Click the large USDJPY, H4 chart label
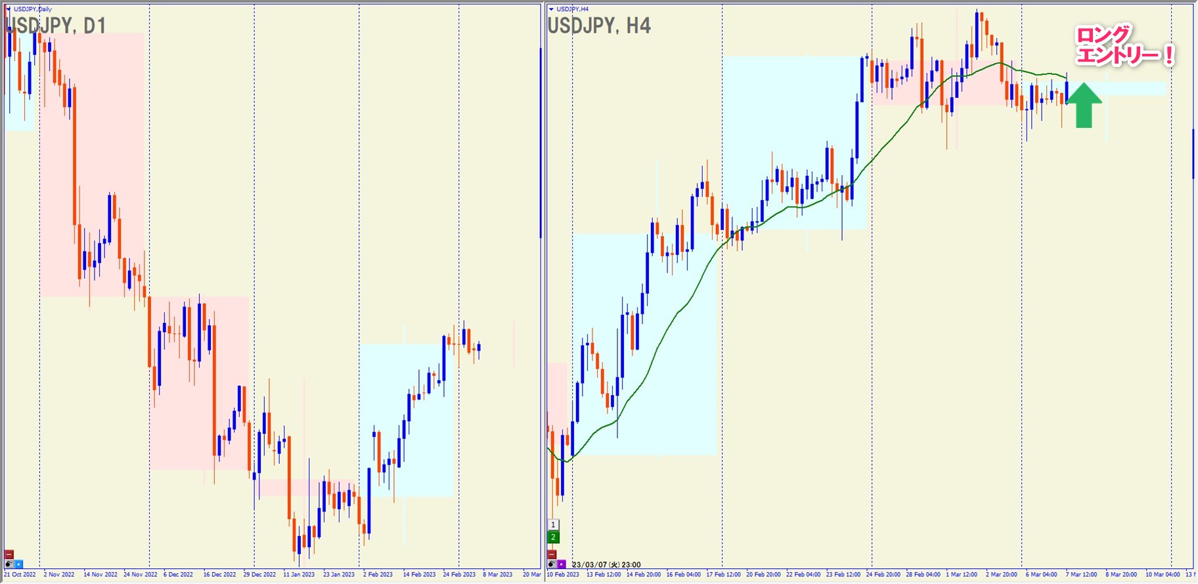Screen dimensions: 1198x584 point(599,26)
